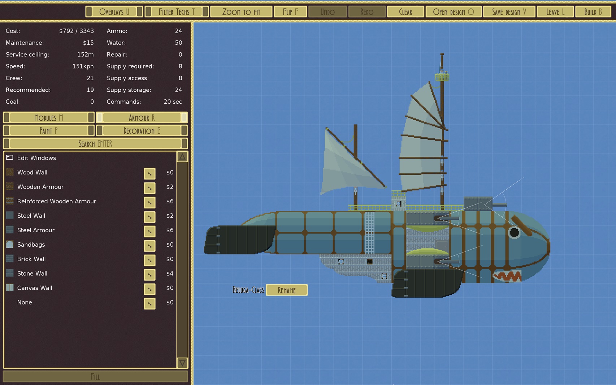Select Canvas Wall armour type
The height and width of the screenshot is (385, 616).
click(x=90, y=288)
